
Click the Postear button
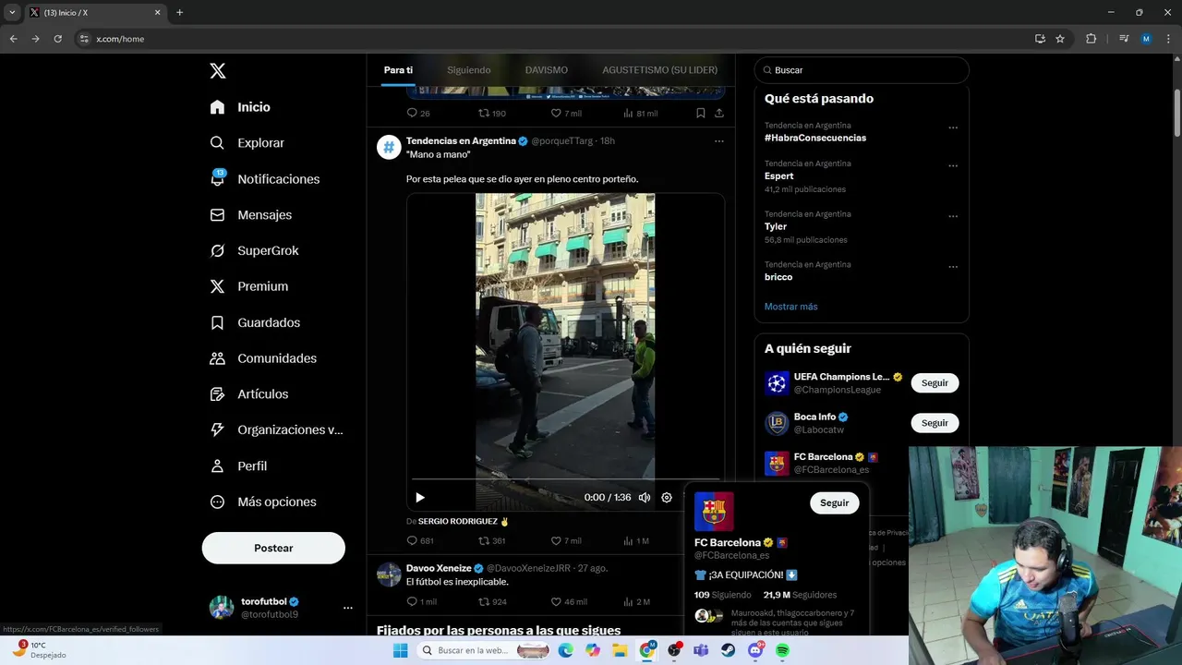click(273, 548)
